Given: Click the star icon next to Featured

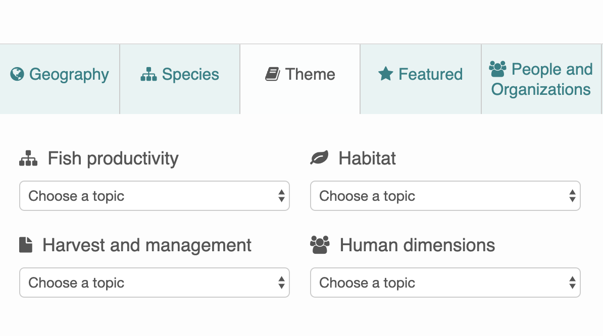Looking at the screenshot, I should [385, 74].
